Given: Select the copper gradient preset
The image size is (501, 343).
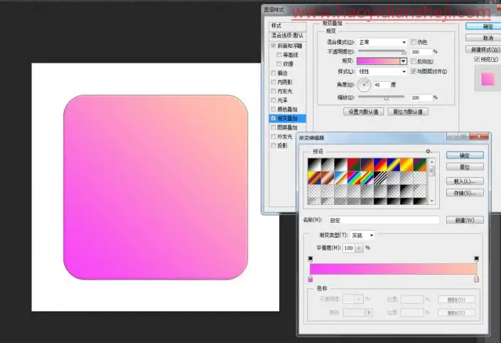Looking at the screenshot, I should point(328,178).
